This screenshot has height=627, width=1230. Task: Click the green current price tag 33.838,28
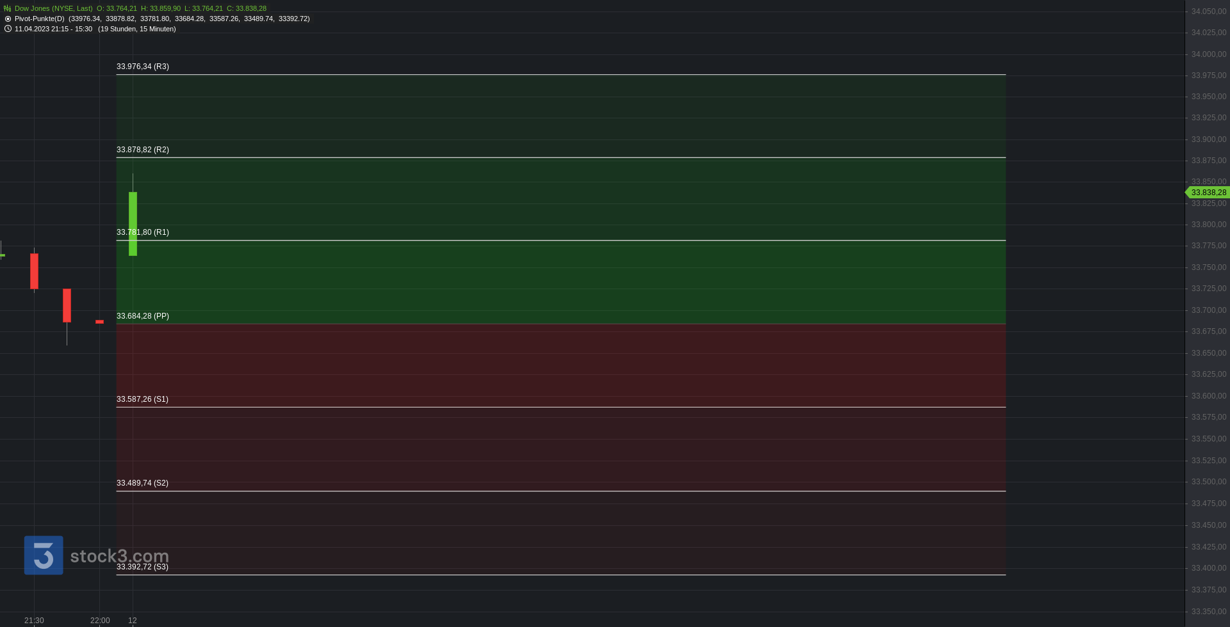(1208, 193)
